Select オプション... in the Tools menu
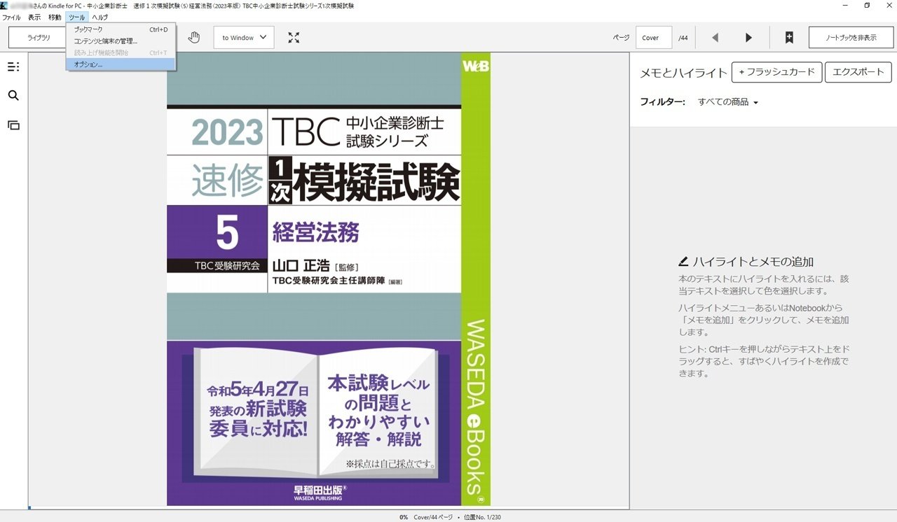This screenshot has width=897, height=522. (121, 64)
